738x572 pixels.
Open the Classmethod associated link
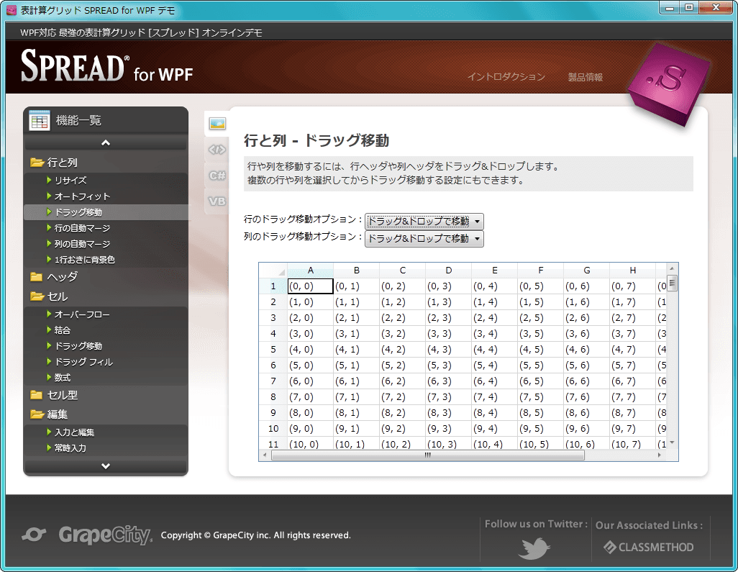[x=649, y=547]
